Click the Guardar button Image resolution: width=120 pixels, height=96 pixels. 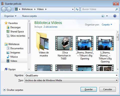click(x=88, y=89)
